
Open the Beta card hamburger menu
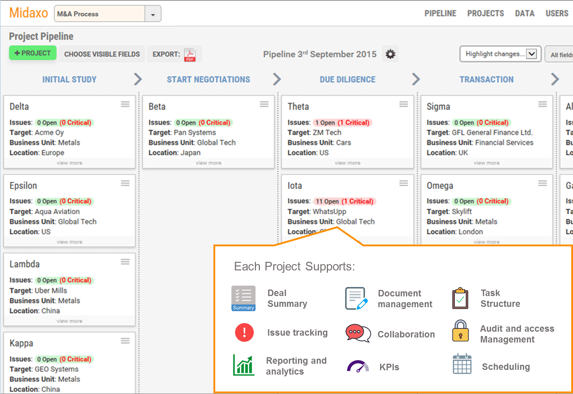pos(264,104)
